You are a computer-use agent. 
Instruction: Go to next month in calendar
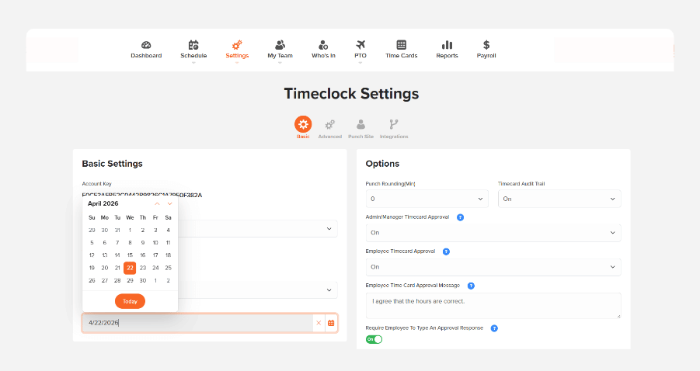(169, 204)
